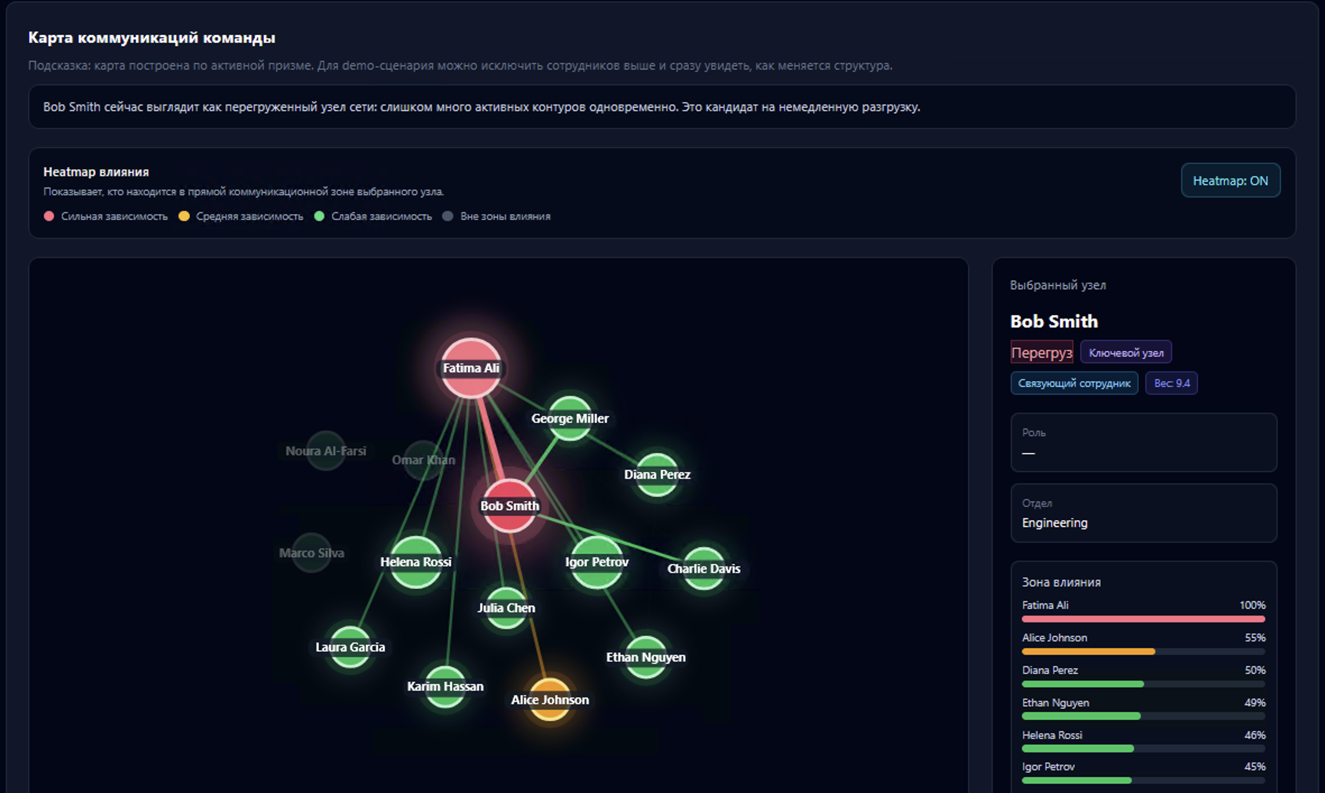The height and width of the screenshot is (793, 1325).
Task: Click the Bob Smith heading in side panel
Action: [1054, 321]
